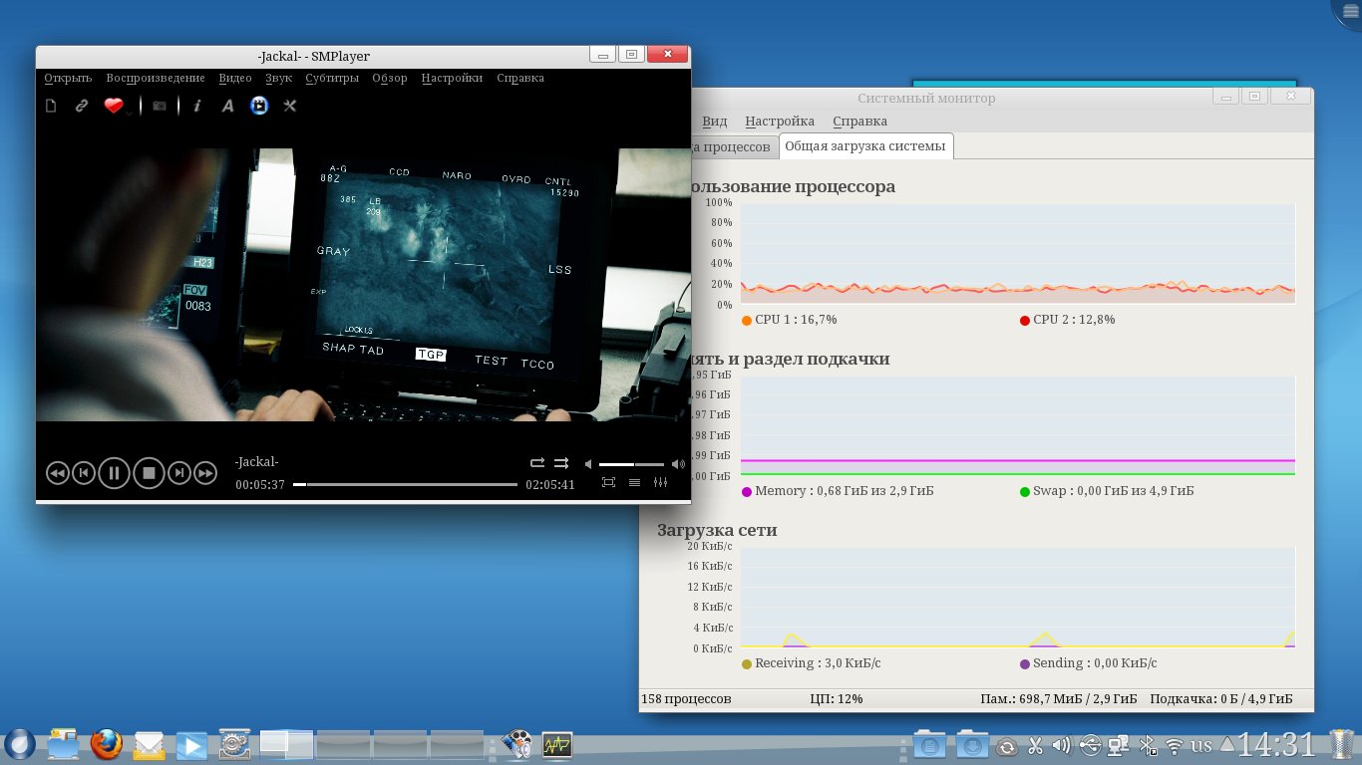Switch to the Общая загрузка системы tab

pyautogui.click(x=864, y=146)
